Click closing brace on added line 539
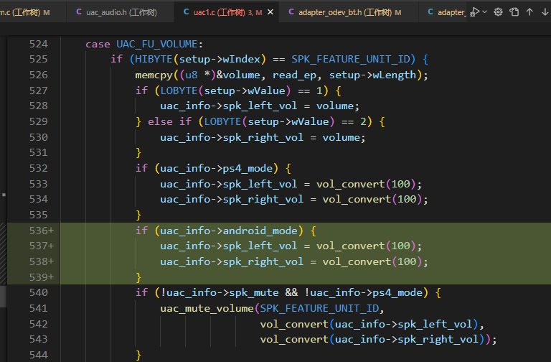The height and width of the screenshot is (362, 551). pos(138,277)
